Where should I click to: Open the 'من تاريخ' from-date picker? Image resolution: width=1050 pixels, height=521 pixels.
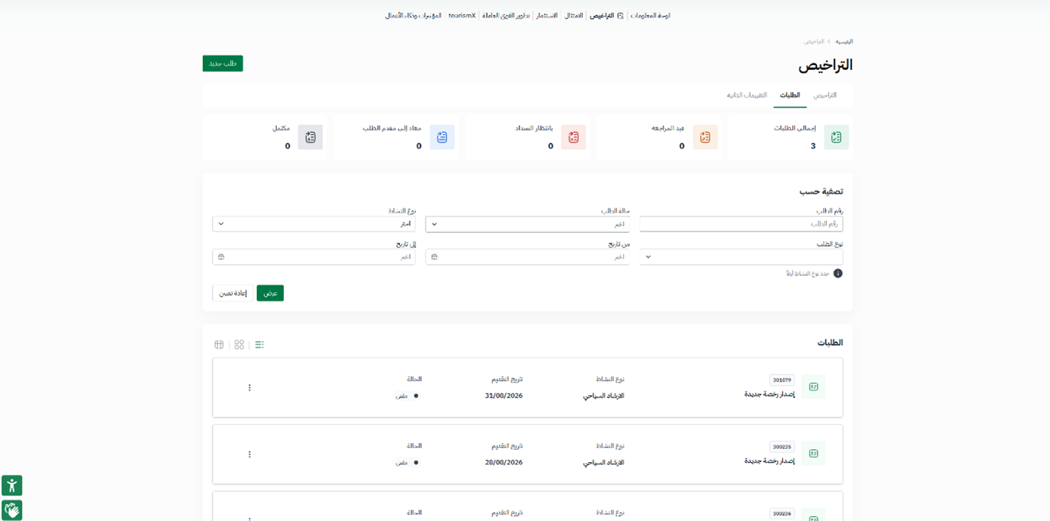527,257
